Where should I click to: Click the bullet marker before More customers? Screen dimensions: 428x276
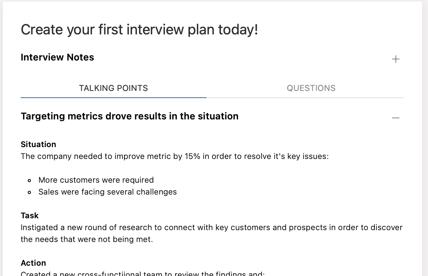coord(30,180)
